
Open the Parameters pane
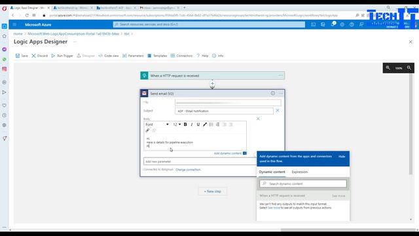[133, 56]
